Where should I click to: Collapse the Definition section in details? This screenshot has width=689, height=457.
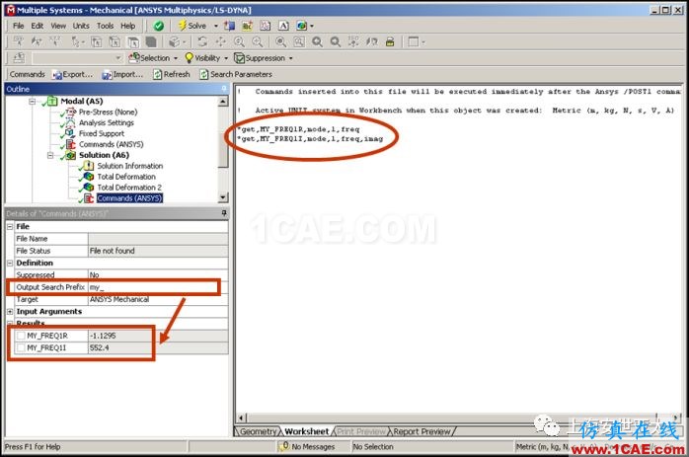10,264
